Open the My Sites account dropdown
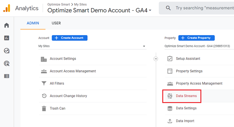This screenshot has width=234, height=127. 92,46
